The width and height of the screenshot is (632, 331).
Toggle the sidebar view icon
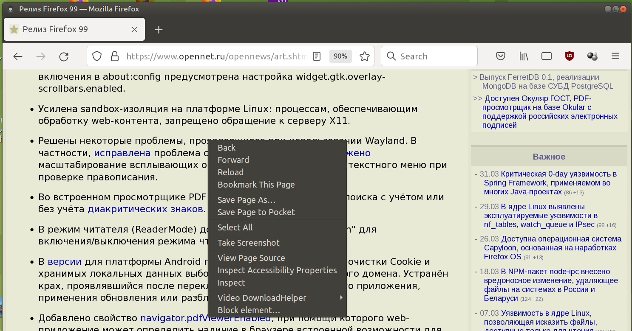click(547, 56)
